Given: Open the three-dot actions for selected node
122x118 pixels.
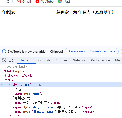Looking at the screenshot, I should coord(2,84).
